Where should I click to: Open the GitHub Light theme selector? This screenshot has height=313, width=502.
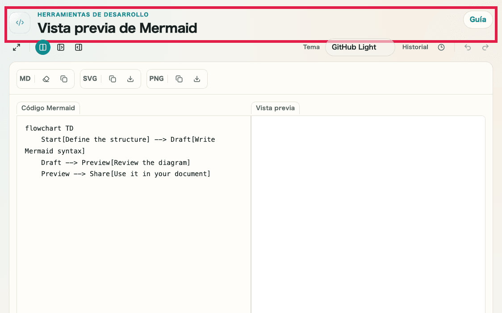[x=360, y=47]
